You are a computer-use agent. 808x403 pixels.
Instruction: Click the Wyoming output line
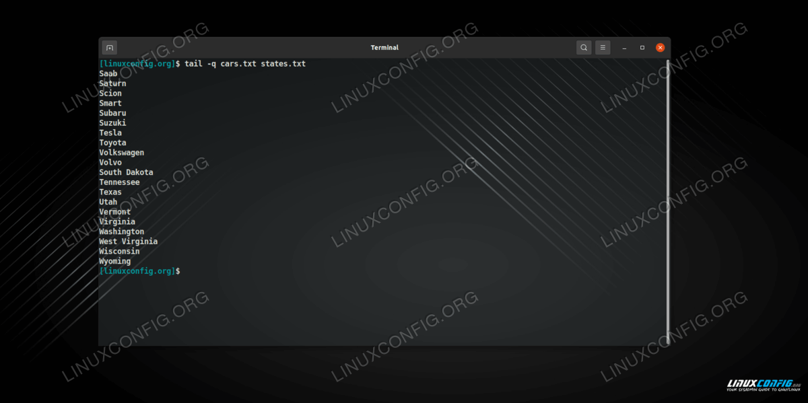[114, 261]
